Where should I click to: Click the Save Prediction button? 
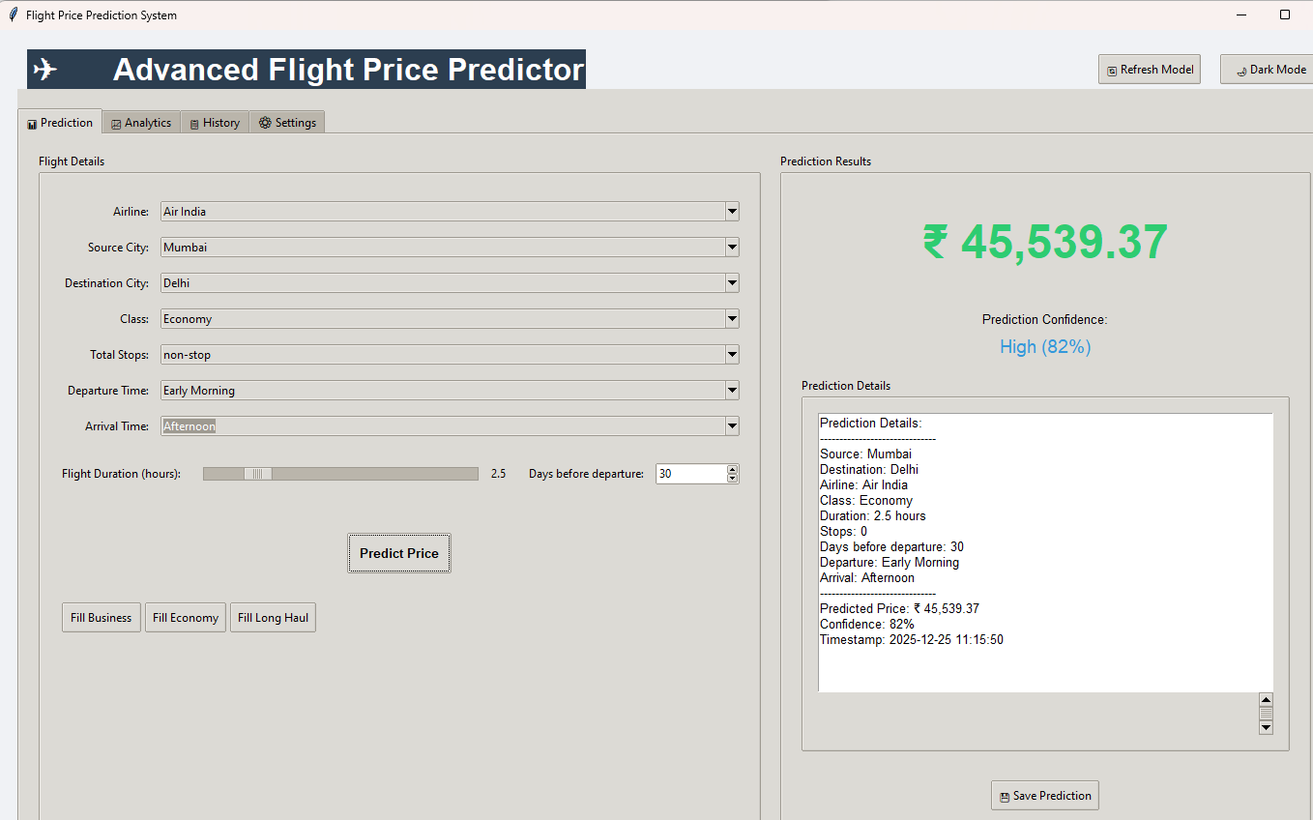(1044, 796)
